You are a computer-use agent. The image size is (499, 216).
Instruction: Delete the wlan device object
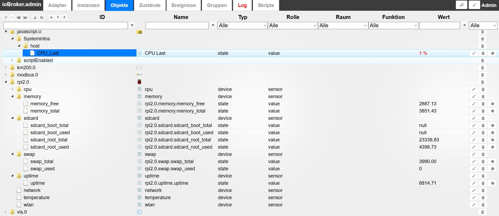483,205
